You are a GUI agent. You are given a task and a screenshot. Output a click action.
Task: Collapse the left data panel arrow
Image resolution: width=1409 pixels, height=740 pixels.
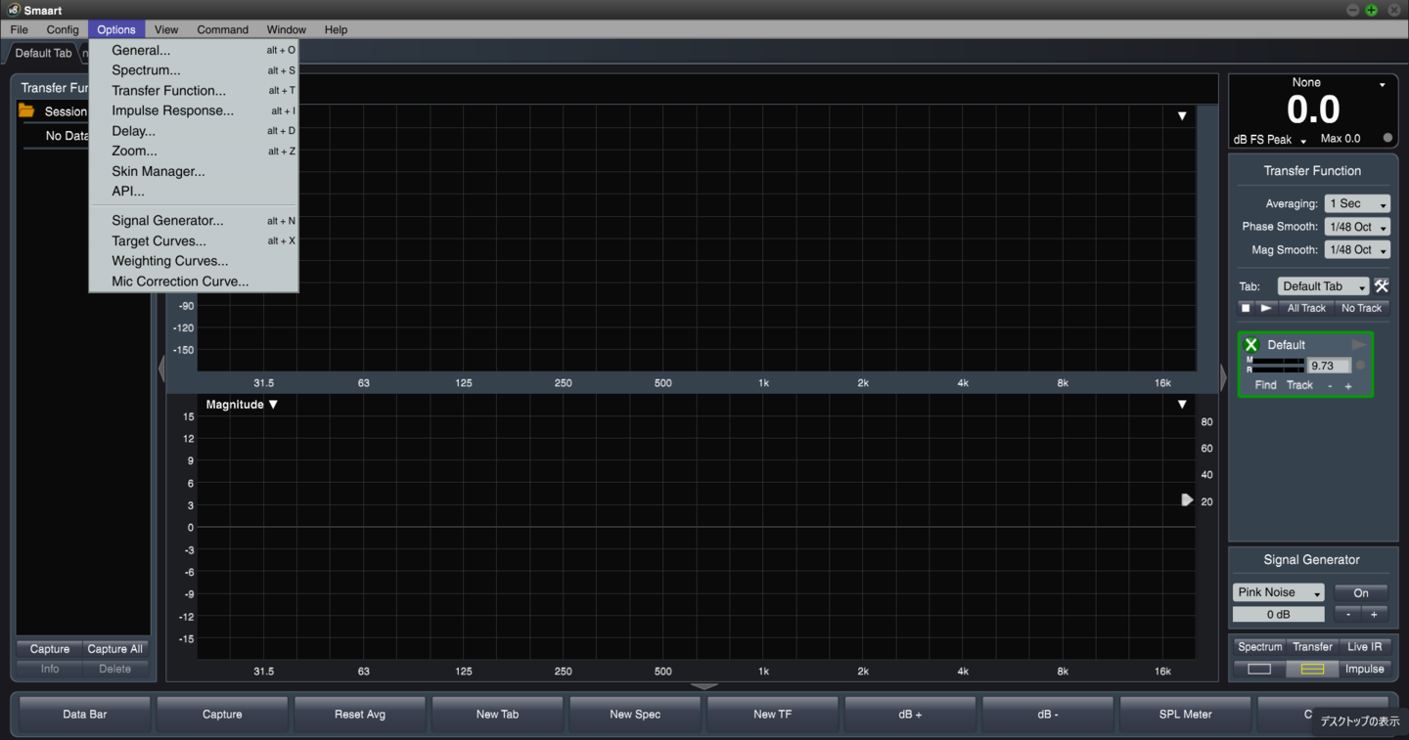tap(161, 369)
